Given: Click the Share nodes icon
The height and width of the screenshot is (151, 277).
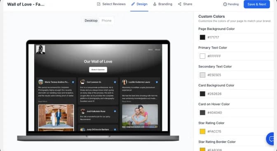Looking at the screenshot, I should 179,4.
